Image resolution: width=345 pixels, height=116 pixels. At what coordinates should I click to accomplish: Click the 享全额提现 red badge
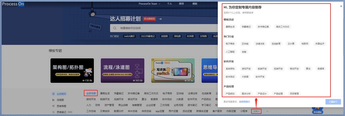pyautogui.click(x=149, y=19)
